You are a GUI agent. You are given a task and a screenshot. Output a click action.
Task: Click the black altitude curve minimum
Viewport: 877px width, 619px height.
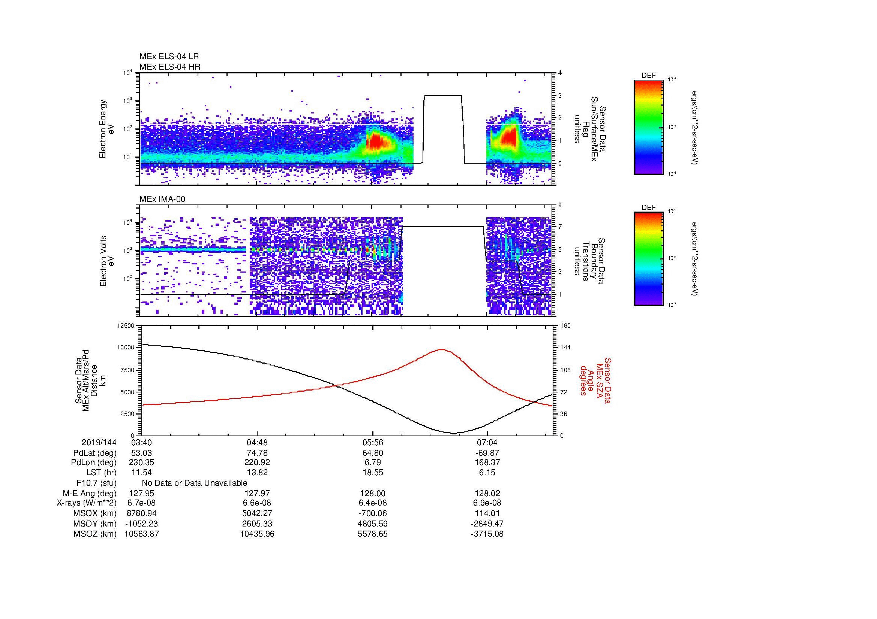[x=453, y=433]
